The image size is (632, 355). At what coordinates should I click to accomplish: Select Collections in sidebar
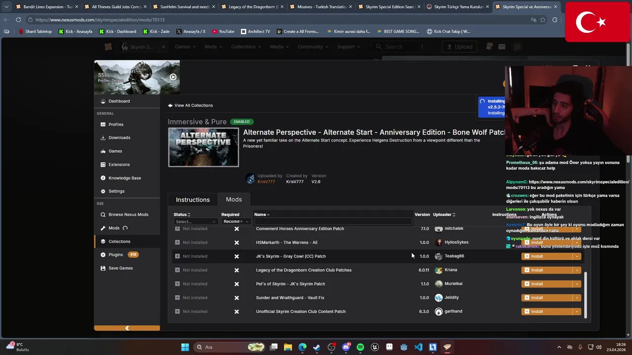click(119, 242)
